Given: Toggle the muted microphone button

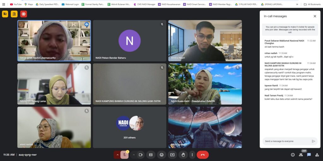Looking at the screenshot, I should point(125,155).
